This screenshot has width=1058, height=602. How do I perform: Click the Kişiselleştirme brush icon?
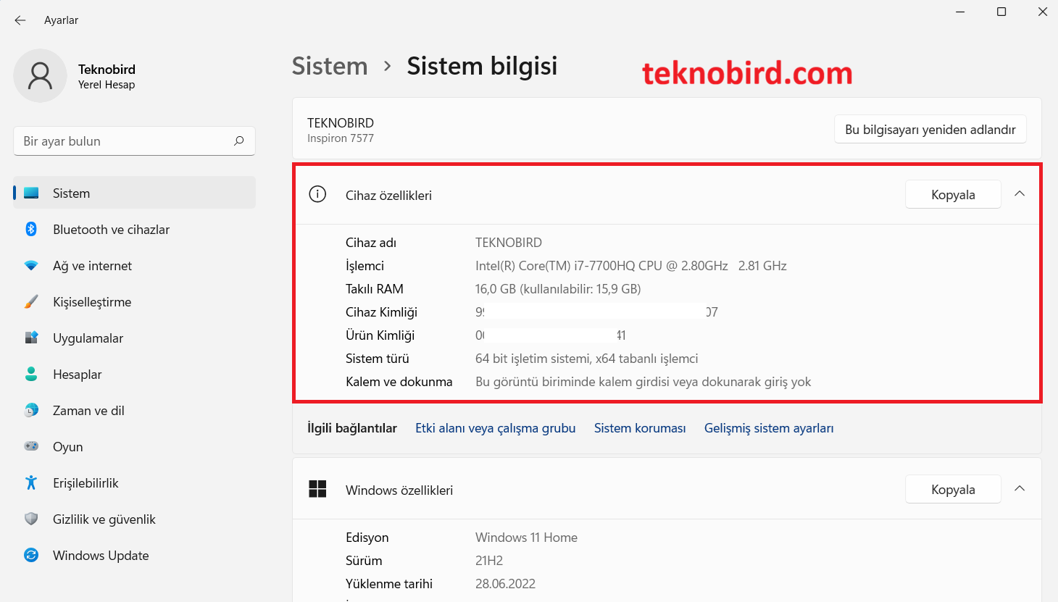tap(31, 301)
